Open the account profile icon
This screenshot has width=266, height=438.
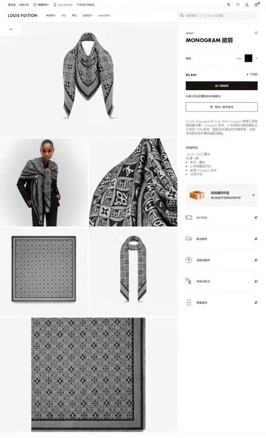pos(247,5)
